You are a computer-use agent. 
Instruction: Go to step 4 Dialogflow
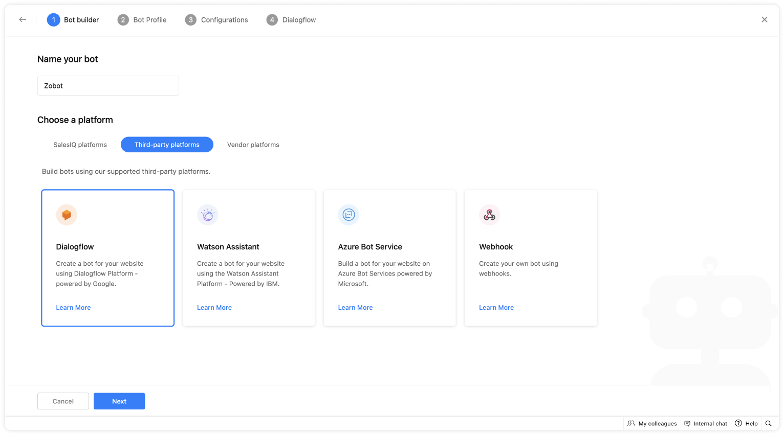coord(291,19)
